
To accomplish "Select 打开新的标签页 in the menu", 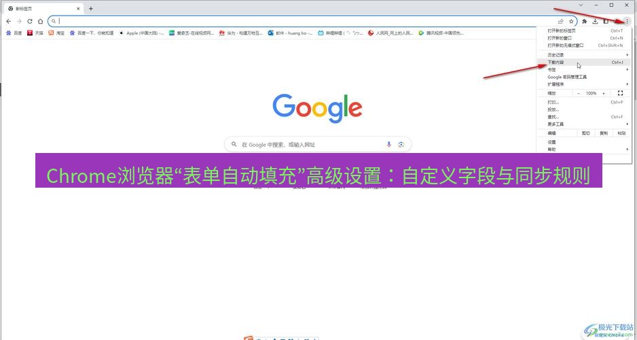I will [585, 31].
